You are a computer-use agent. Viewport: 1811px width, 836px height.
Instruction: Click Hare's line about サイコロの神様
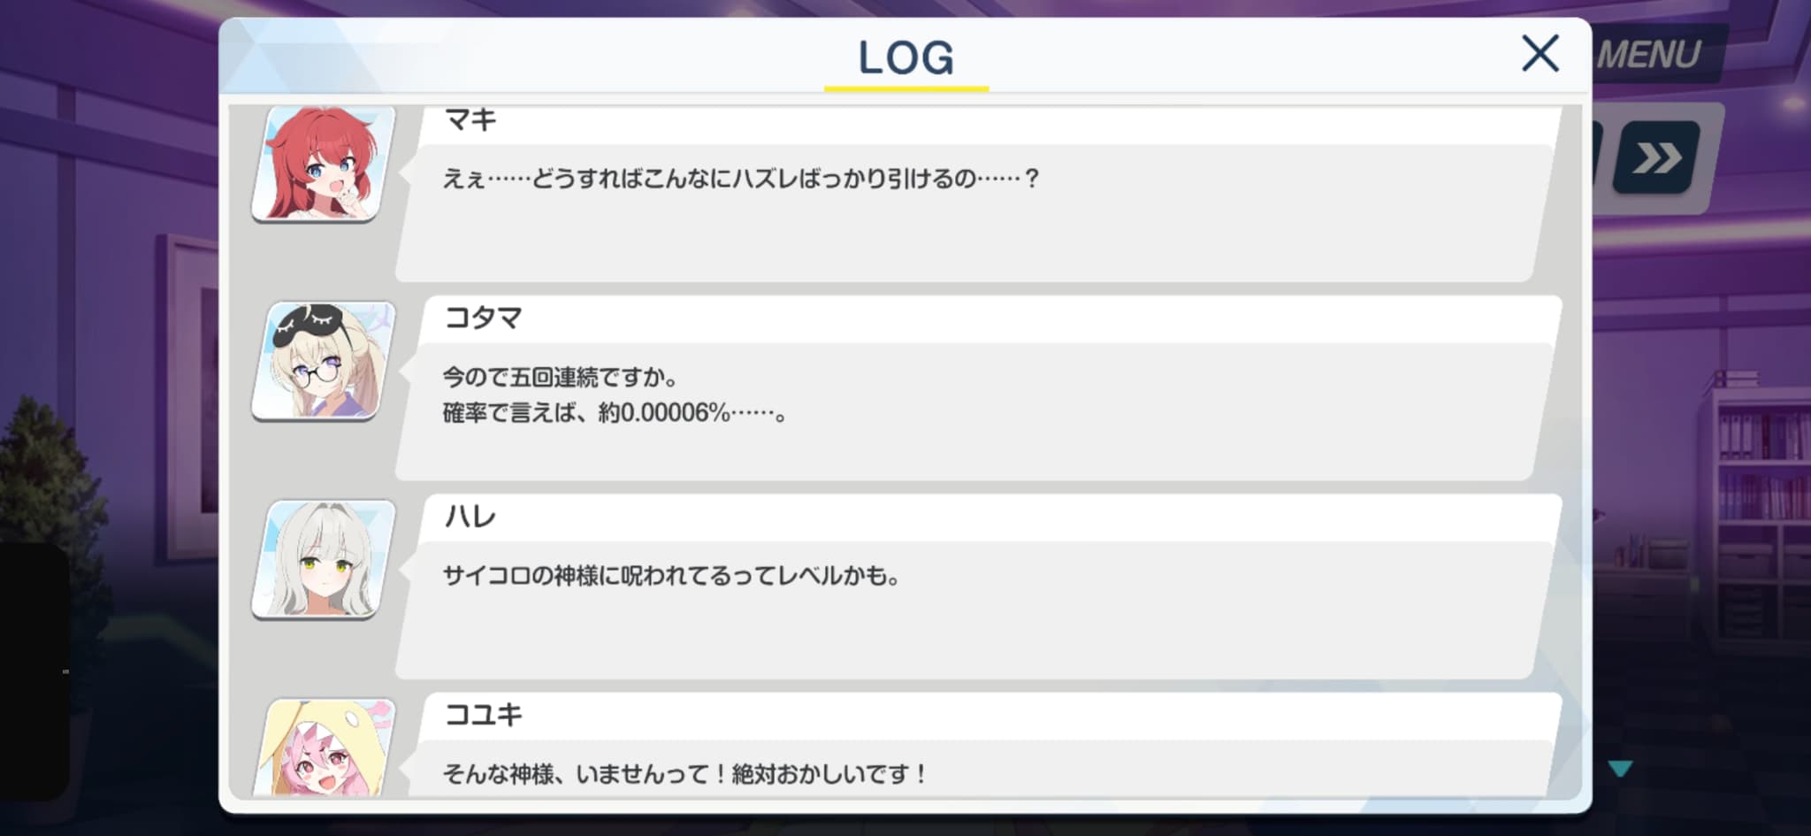pos(671,576)
